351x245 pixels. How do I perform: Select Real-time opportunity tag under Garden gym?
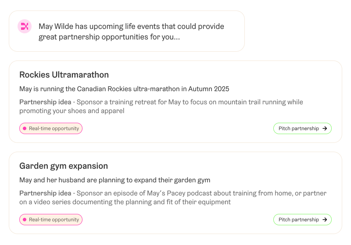pyautogui.click(x=51, y=220)
